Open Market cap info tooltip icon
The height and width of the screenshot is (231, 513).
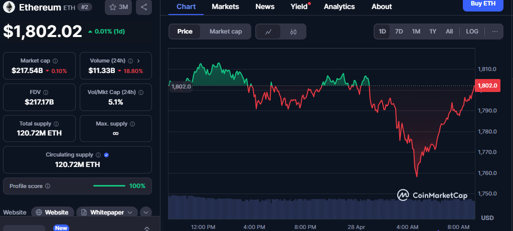pos(55,60)
